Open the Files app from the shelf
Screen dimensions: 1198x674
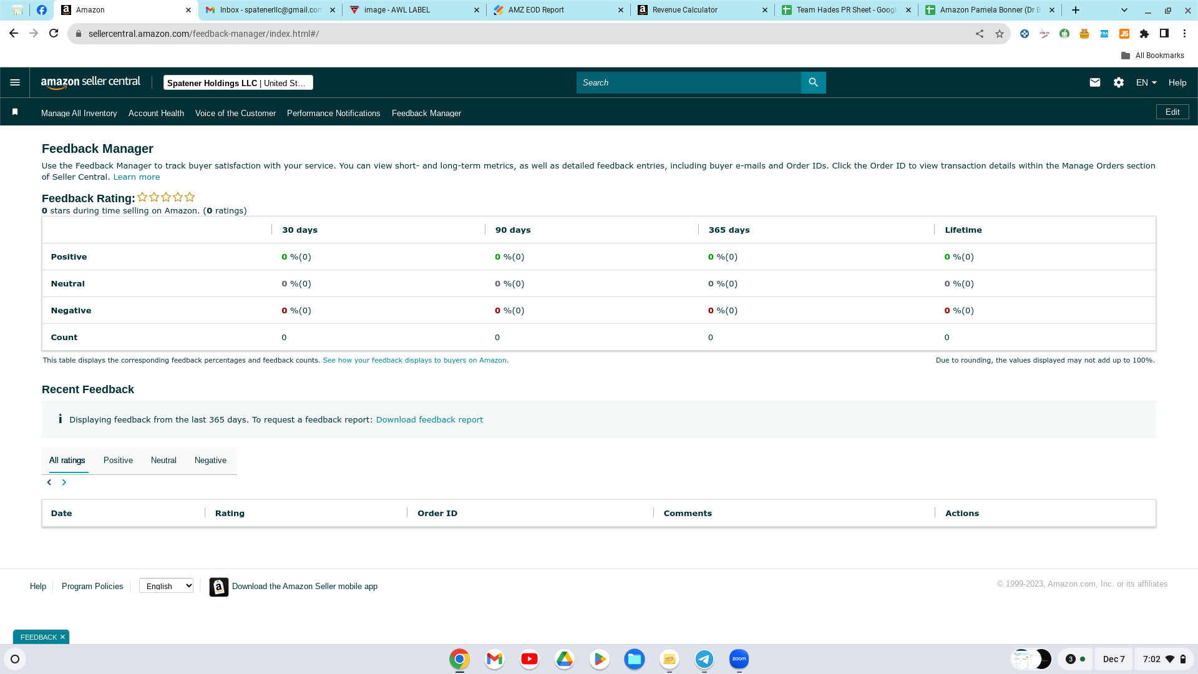pyautogui.click(x=634, y=659)
